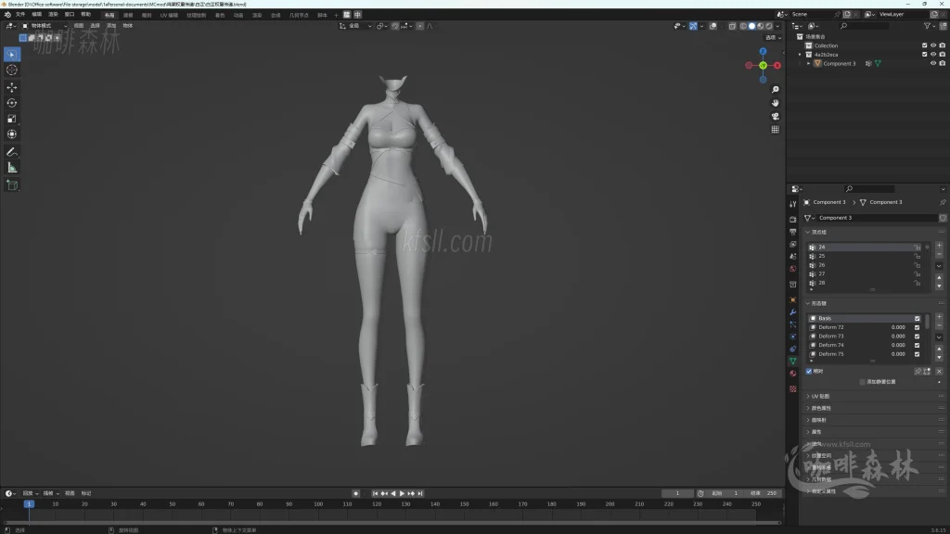Viewport: 950px width, 534px height.
Task: Open the object interaction mode dropdown
Action: click(x=45, y=26)
